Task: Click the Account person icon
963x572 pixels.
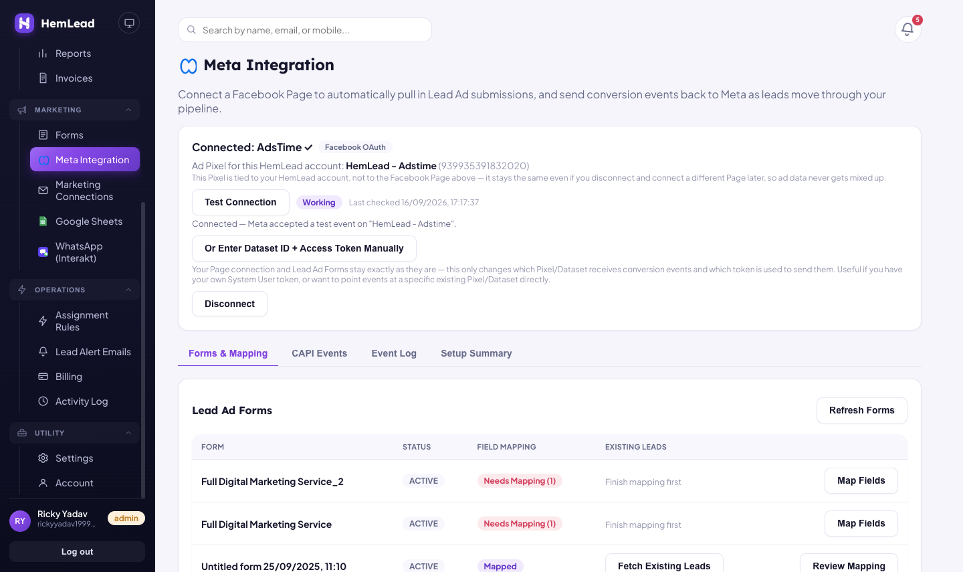Action: click(x=43, y=483)
